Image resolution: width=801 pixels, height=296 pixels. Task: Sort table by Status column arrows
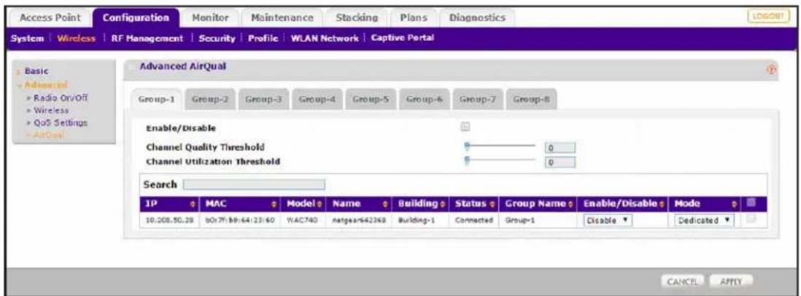[x=492, y=205]
